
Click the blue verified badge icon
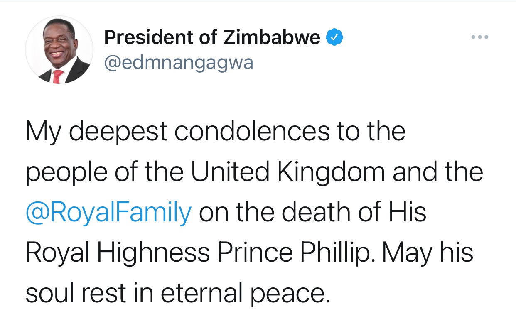[x=334, y=38]
